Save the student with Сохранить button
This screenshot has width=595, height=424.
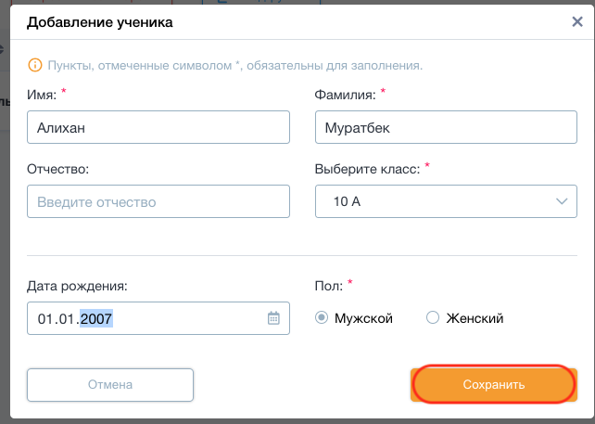click(x=494, y=385)
